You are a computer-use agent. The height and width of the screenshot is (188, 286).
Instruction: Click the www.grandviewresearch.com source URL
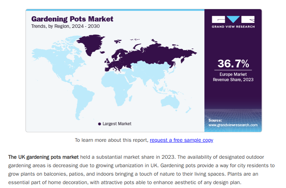[233, 125]
